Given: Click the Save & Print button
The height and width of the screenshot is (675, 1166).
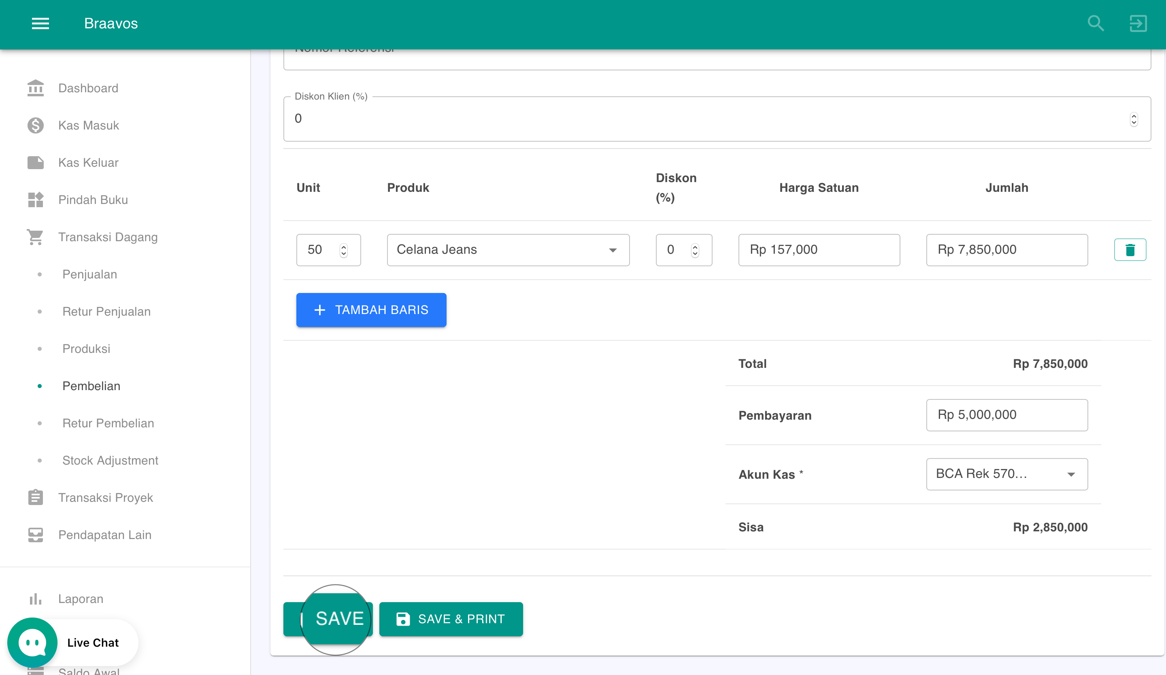Looking at the screenshot, I should pyautogui.click(x=451, y=619).
